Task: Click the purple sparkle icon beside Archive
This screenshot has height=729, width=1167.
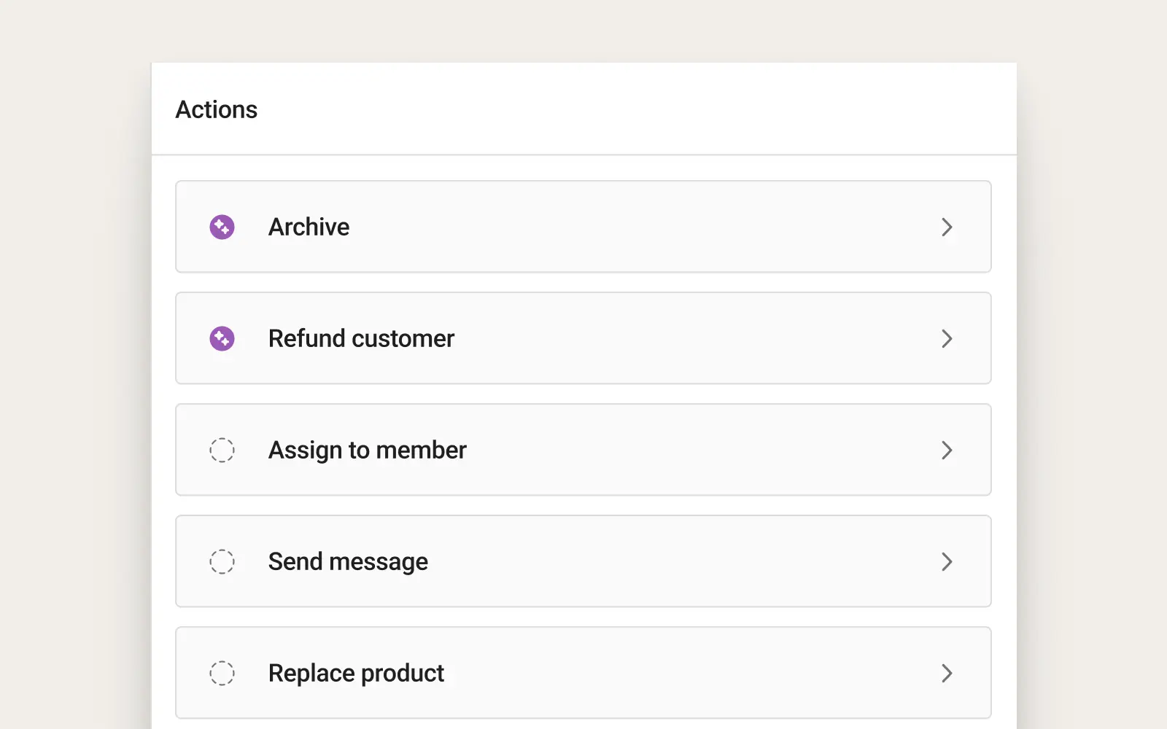Action: pos(222,227)
